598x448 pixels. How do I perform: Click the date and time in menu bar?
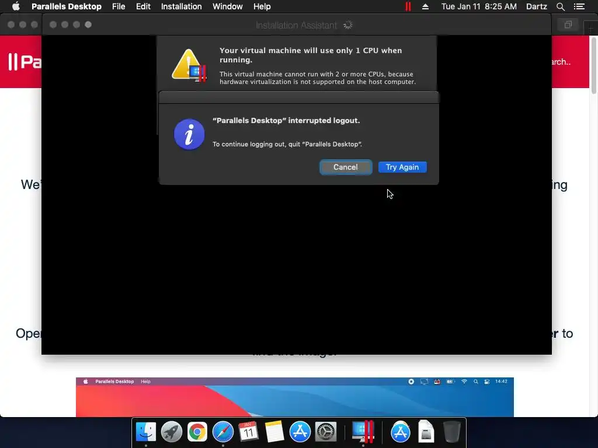pyautogui.click(x=479, y=6)
